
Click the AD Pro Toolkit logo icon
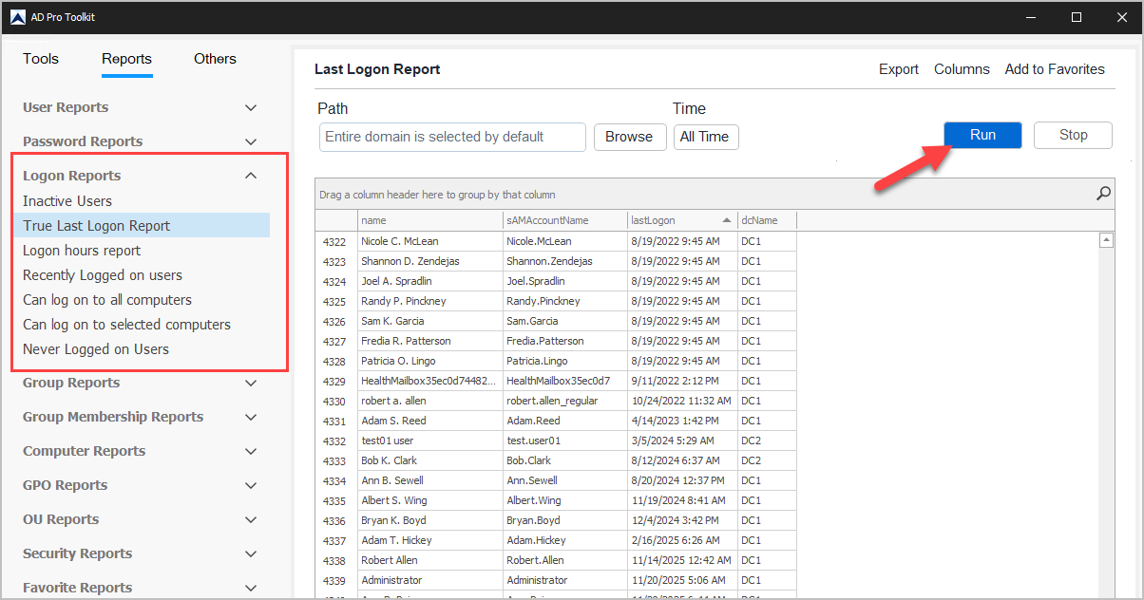16,16
